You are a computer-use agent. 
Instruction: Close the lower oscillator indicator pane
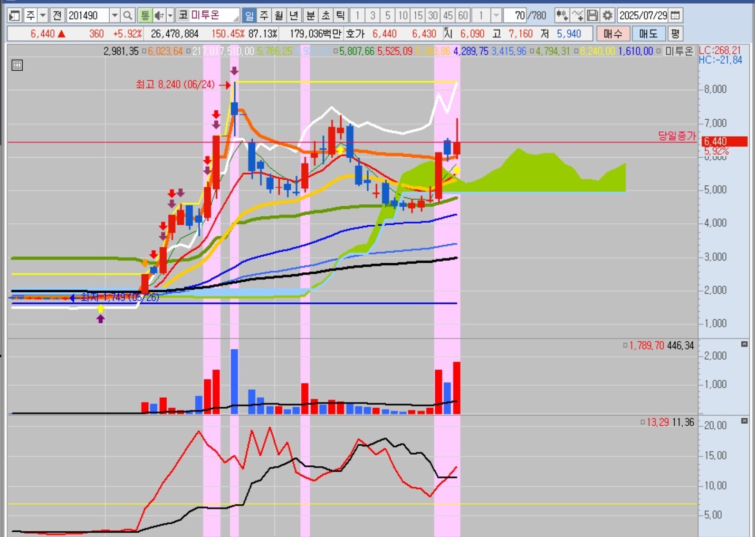pos(744,421)
